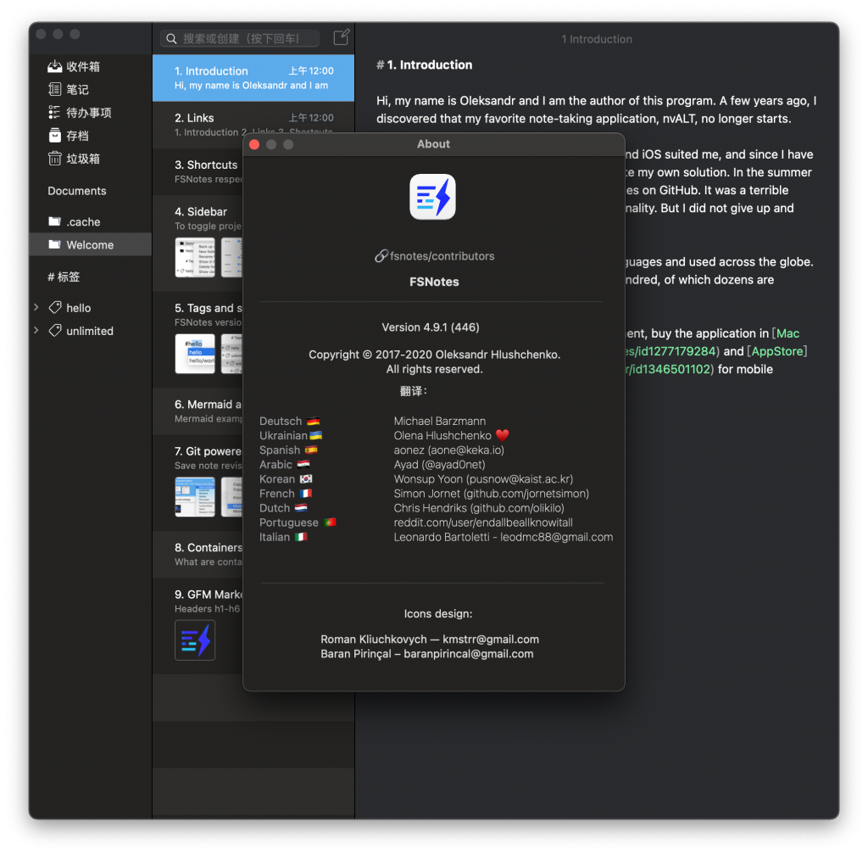This screenshot has width=868, height=855.
Task: Select note 3. Shortcuts
Action: (198, 171)
